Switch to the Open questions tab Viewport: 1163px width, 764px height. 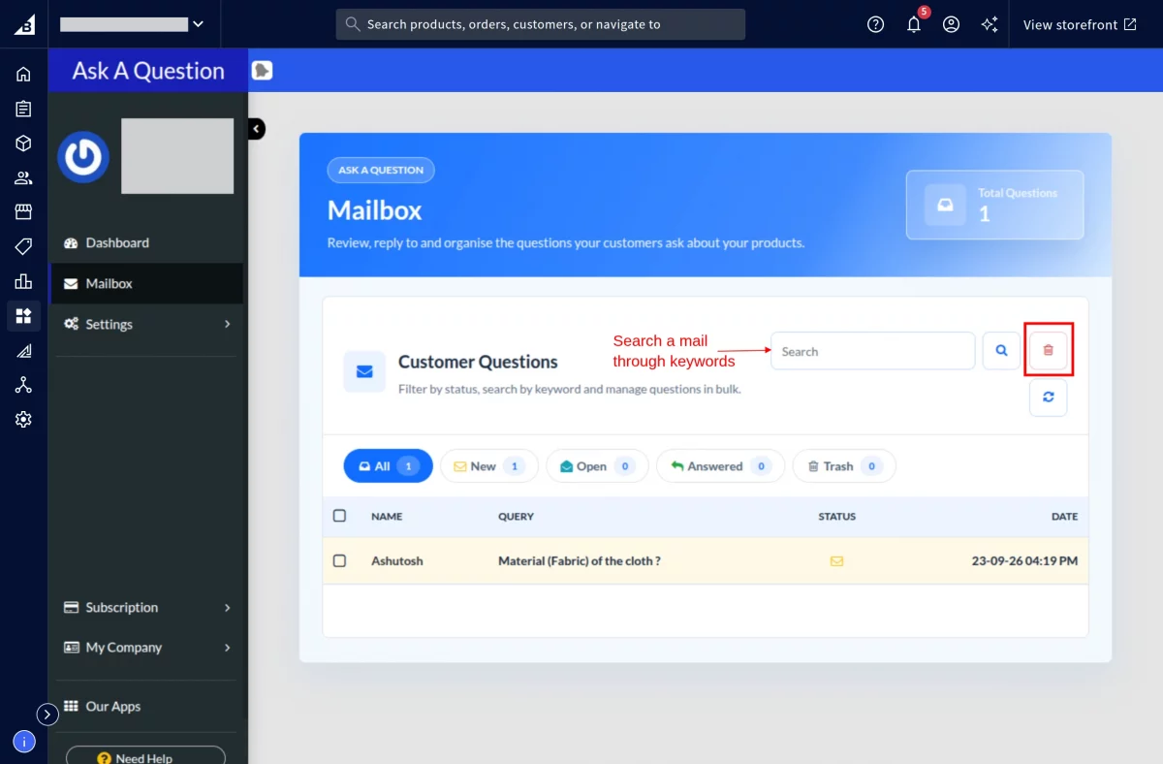(x=597, y=466)
